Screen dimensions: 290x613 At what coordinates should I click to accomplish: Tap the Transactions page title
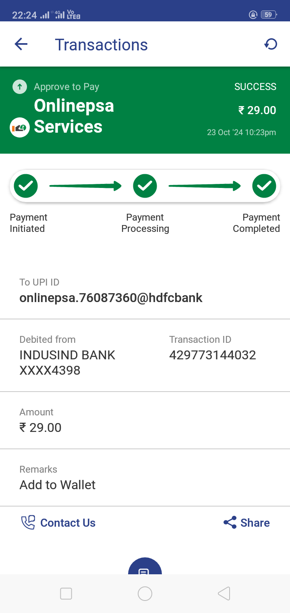coord(101,45)
